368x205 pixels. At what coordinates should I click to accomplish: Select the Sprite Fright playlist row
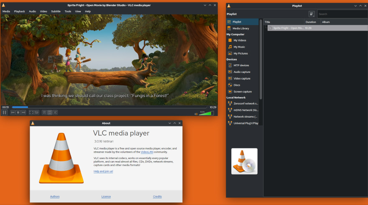317,28
